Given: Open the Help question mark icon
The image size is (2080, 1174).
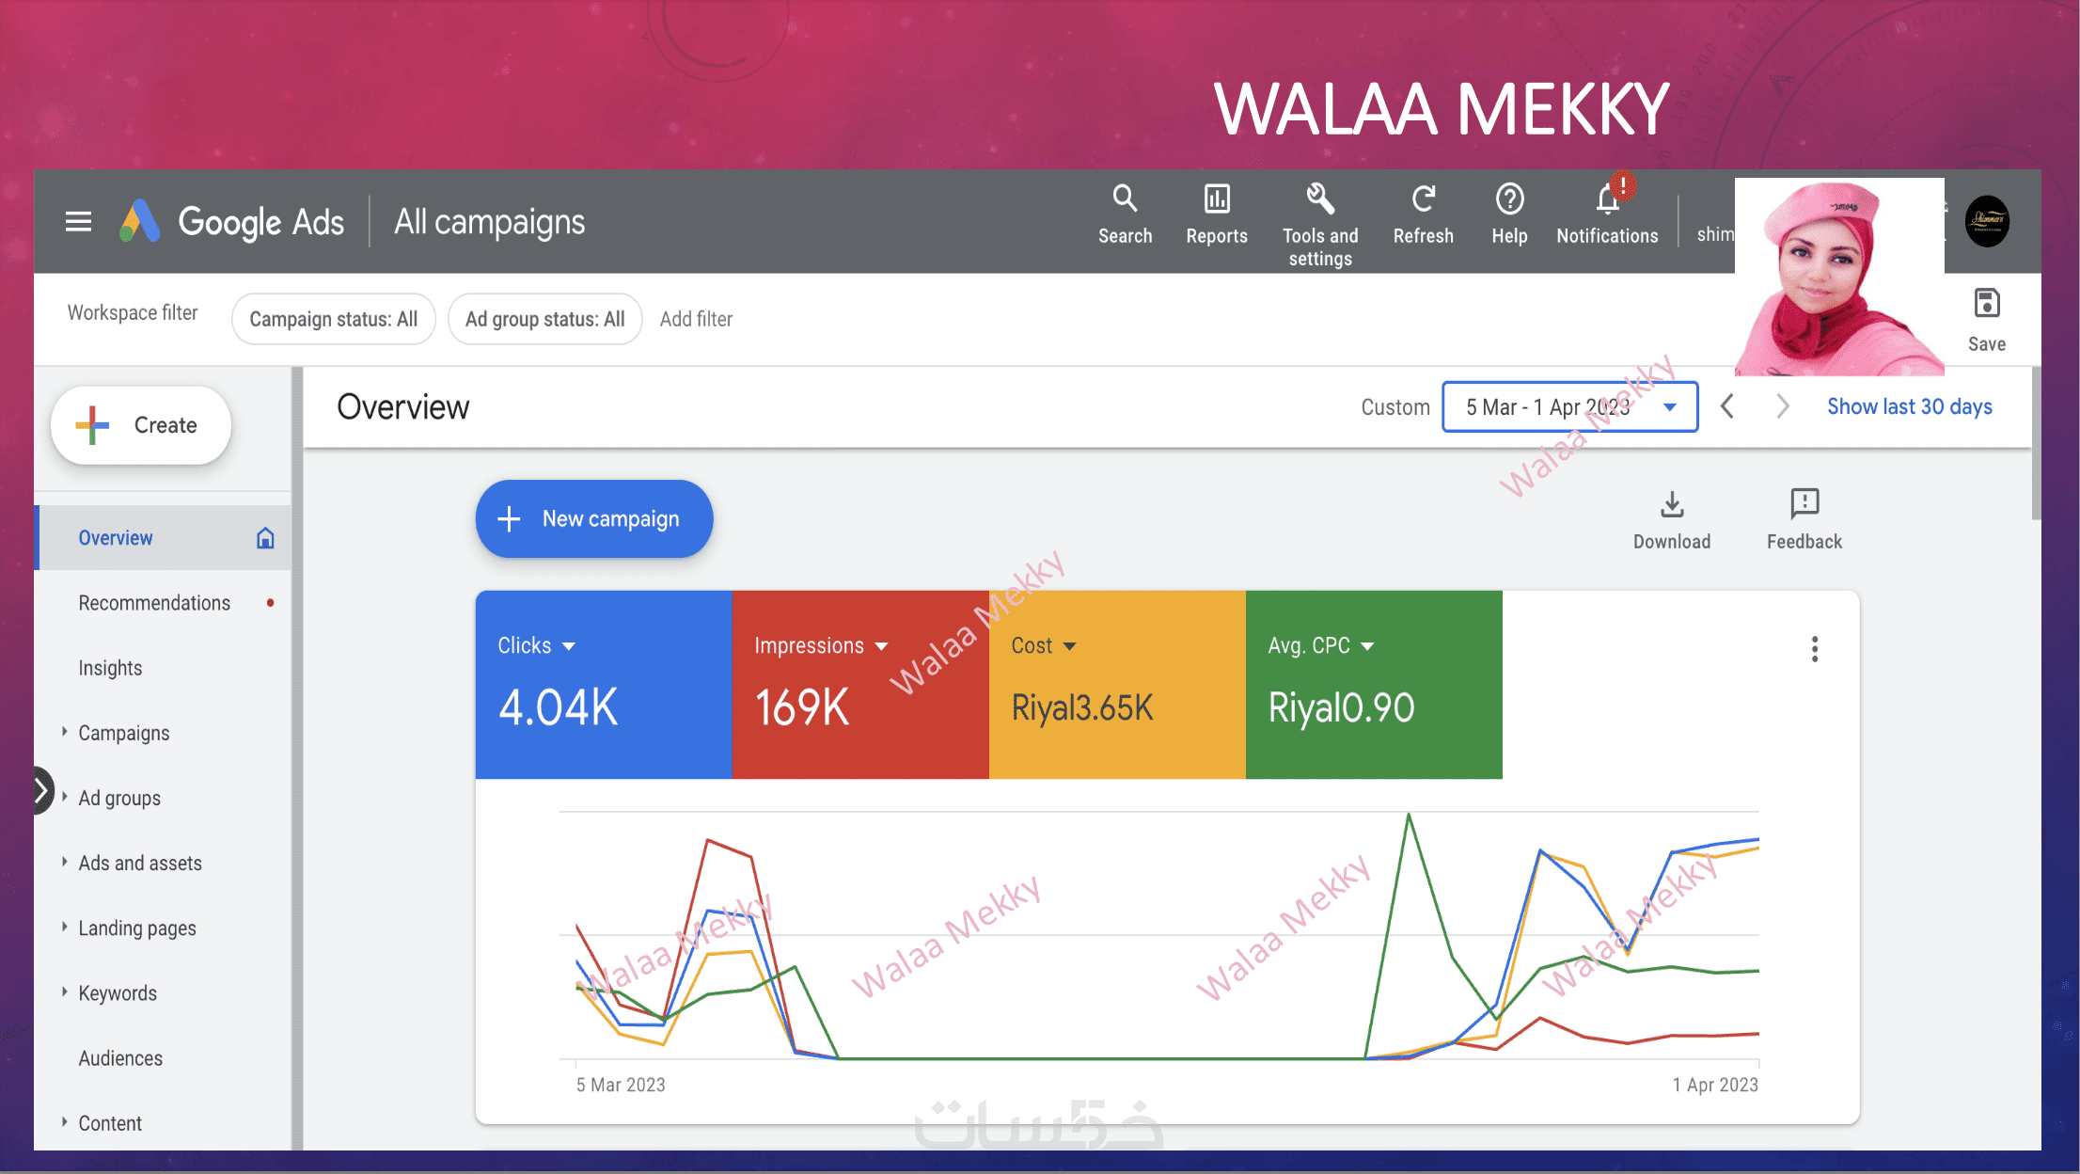Looking at the screenshot, I should [1509, 200].
